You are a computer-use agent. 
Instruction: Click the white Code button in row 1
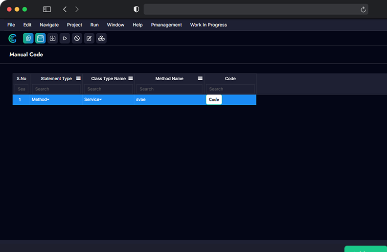[214, 99]
